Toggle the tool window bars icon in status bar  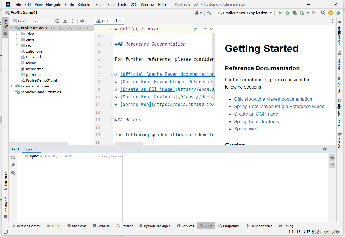[x=6, y=232]
